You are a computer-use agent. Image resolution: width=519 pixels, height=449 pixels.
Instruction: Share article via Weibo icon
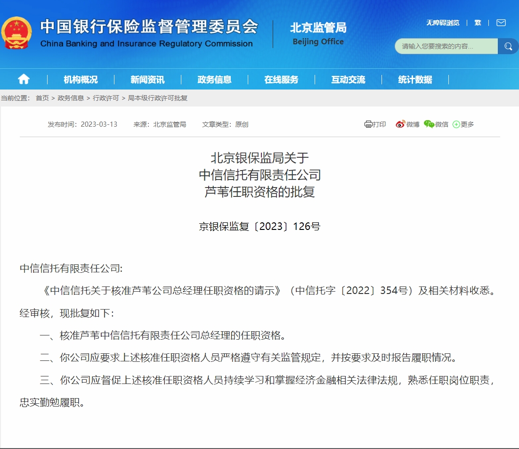pyautogui.click(x=400, y=124)
